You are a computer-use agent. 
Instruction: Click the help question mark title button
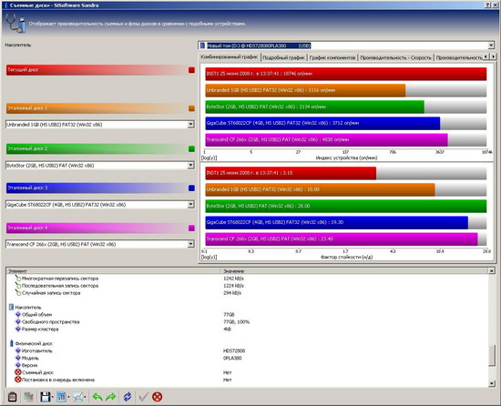click(487, 5)
